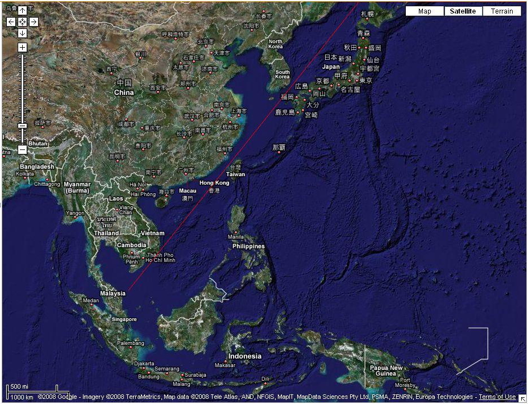Viewport: 528px width, 404px height.
Task: Zoom in with the plus button
Action: pyautogui.click(x=22, y=47)
